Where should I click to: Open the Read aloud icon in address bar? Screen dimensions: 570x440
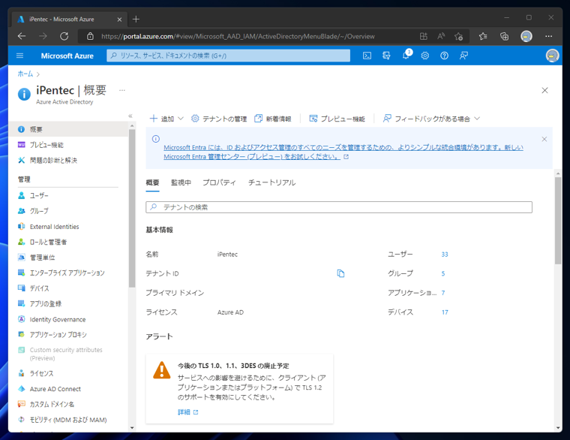(x=441, y=36)
